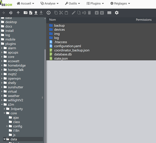Viewport: 156px width, 143px height.
Task: Click the sort A-Z toolbar icon
Action: [11, 13]
